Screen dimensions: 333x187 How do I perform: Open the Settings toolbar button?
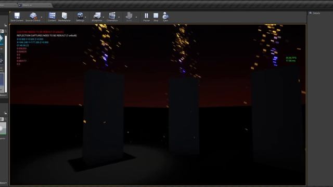click(80, 17)
